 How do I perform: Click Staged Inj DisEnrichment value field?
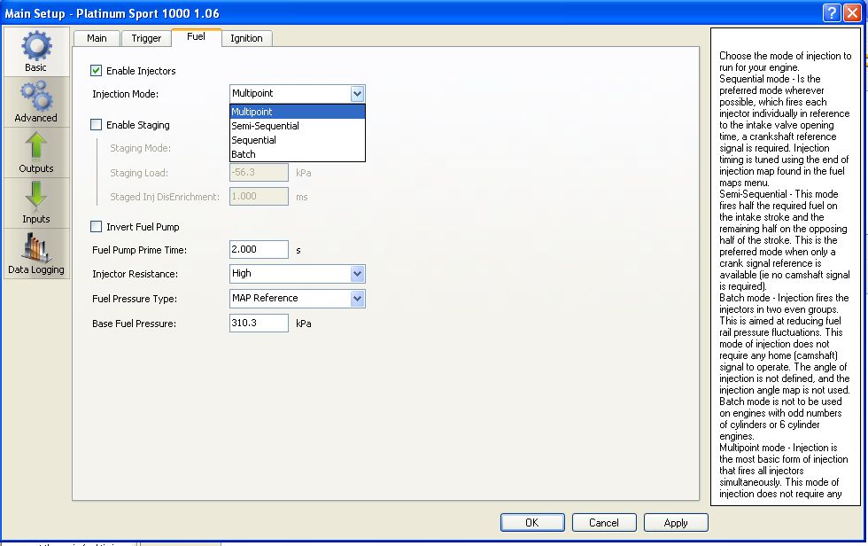pyautogui.click(x=259, y=196)
